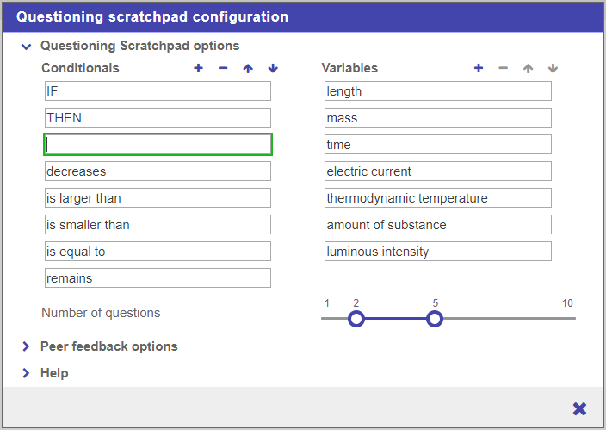Select the 'is equal to' conditional field
The height and width of the screenshot is (430, 606).
[158, 252]
